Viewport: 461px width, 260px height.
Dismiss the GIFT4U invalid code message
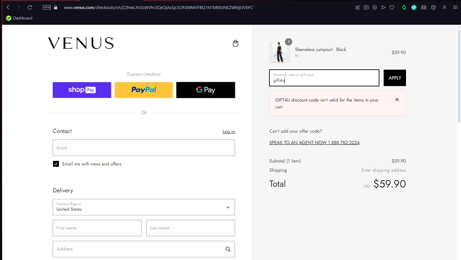pyautogui.click(x=397, y=99)
